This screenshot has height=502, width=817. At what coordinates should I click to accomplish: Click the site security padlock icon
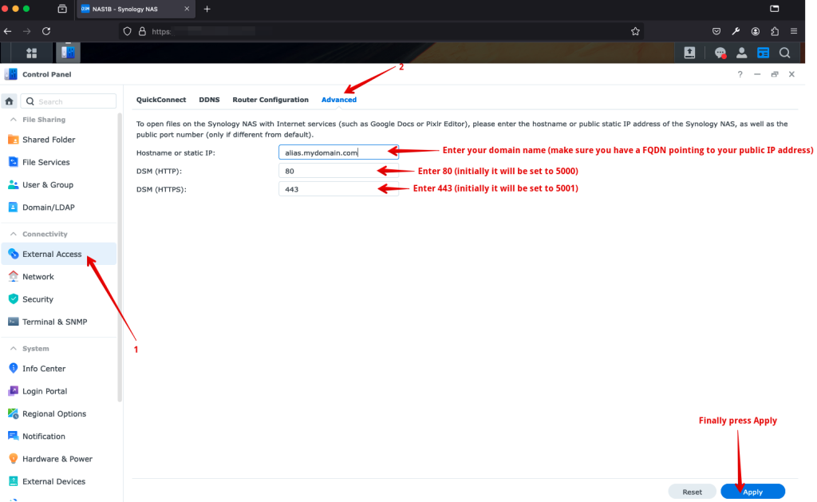point(142,31)
